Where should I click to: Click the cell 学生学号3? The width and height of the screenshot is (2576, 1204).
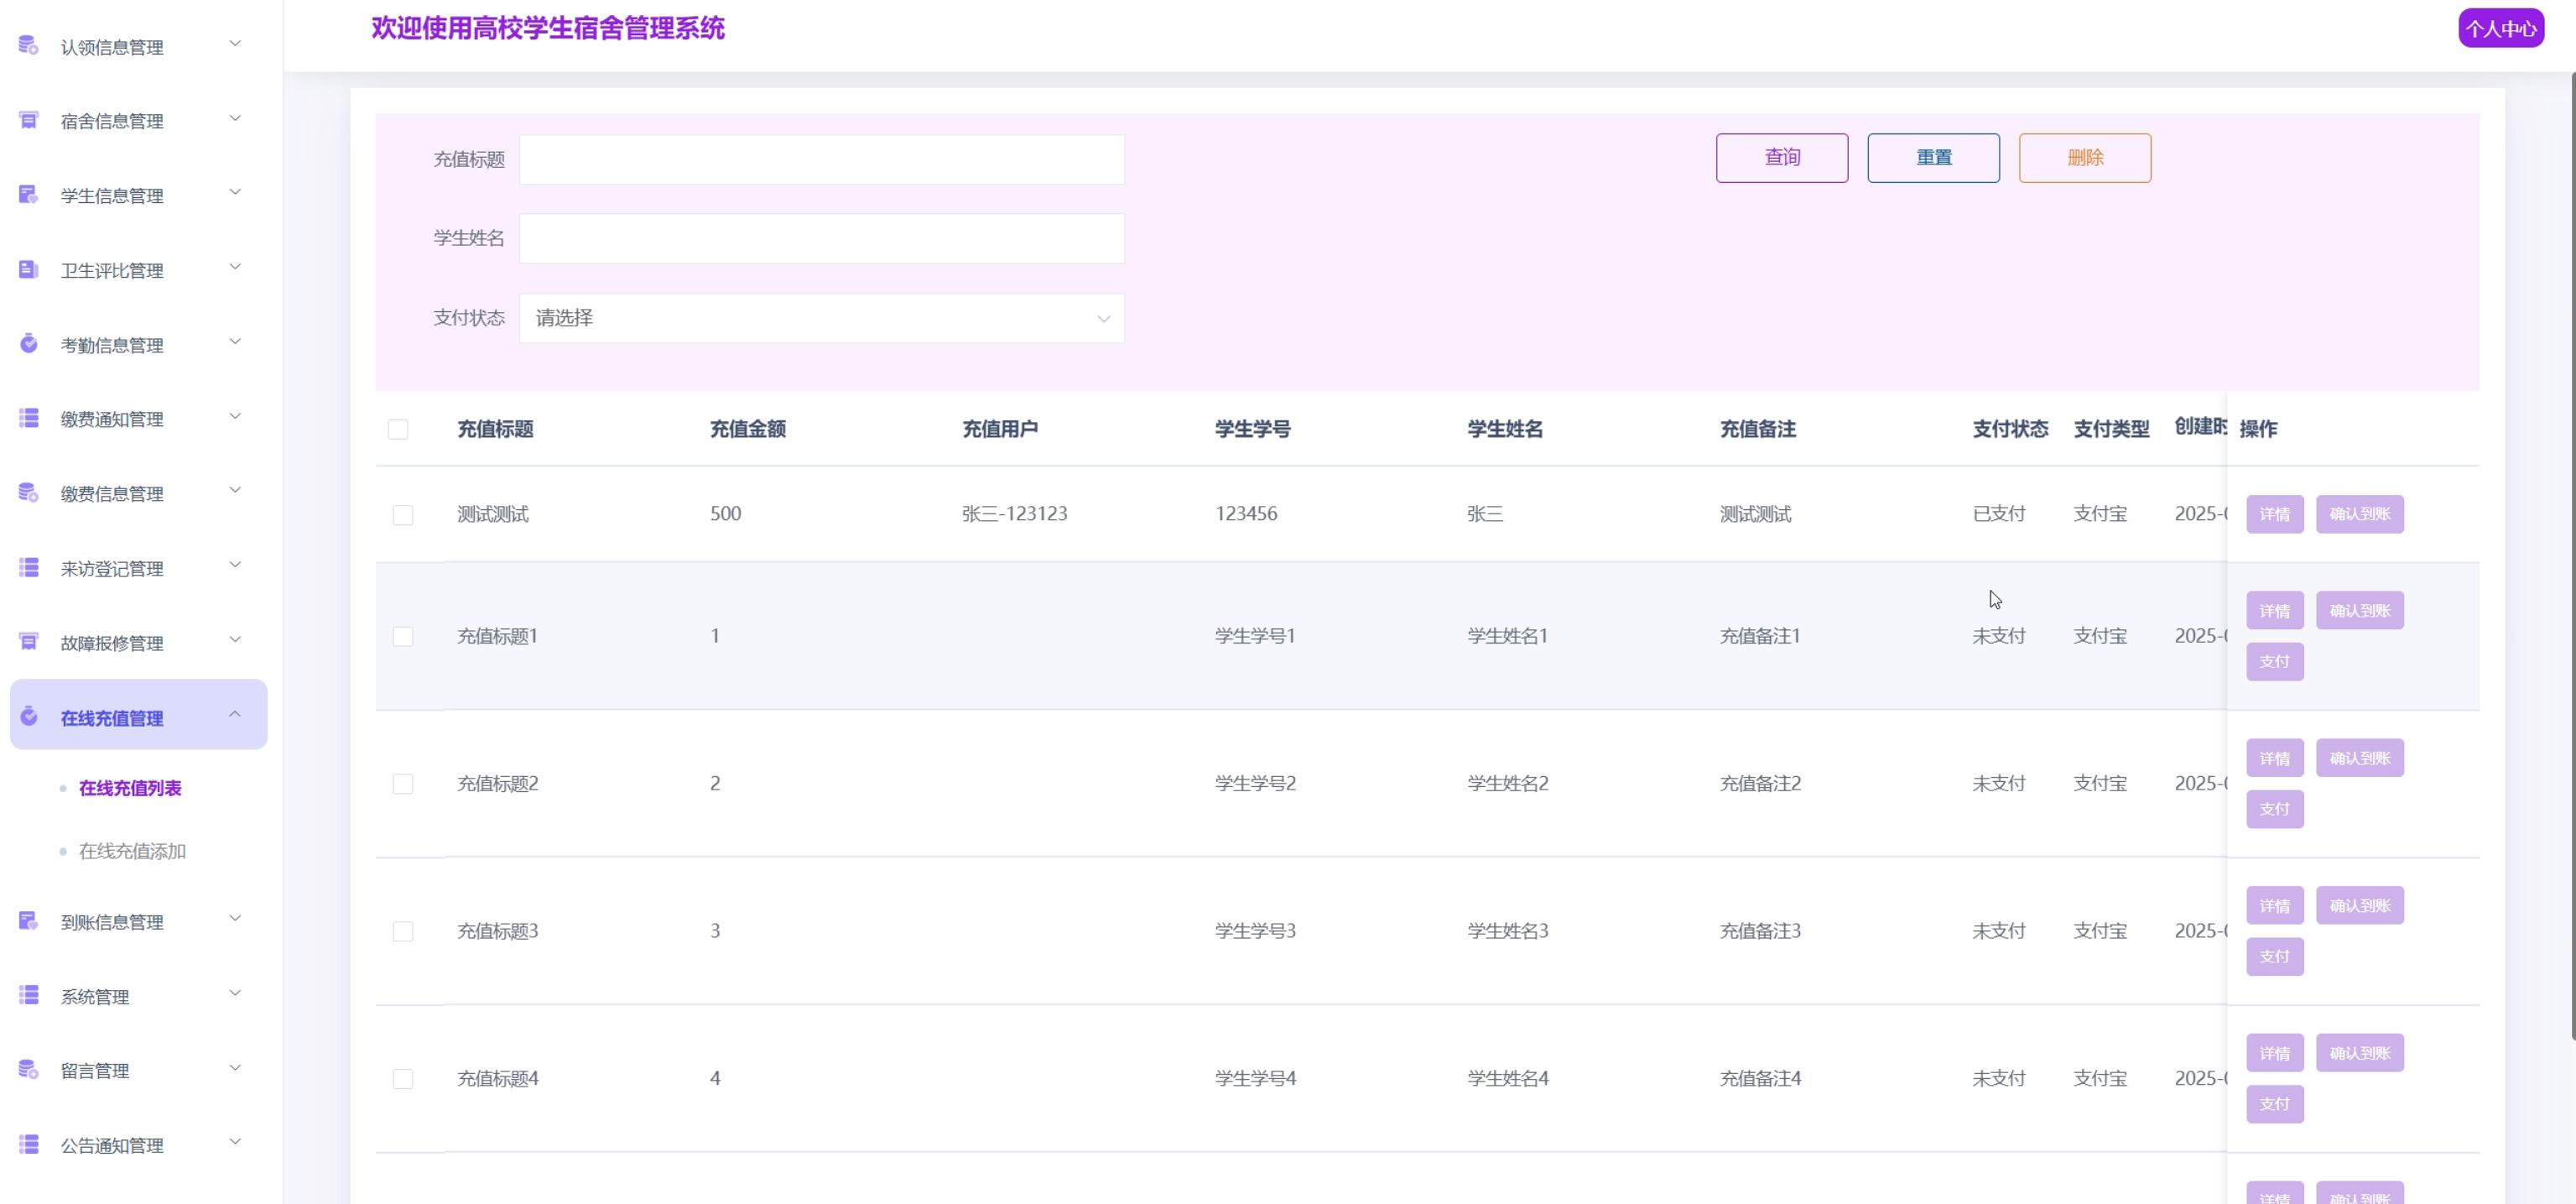click(1255, 931)
